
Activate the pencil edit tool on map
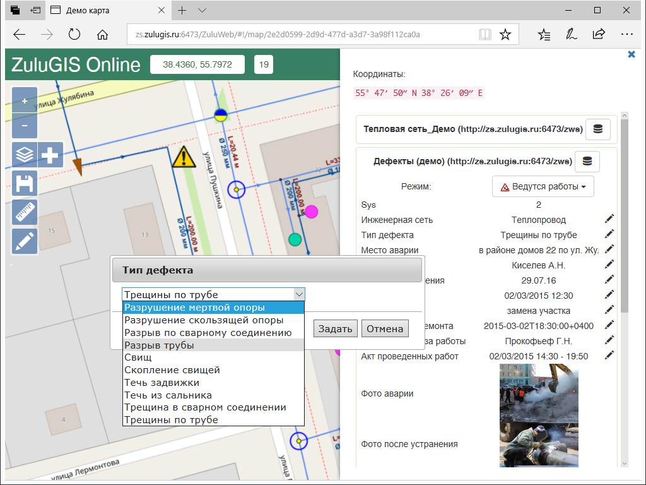click(25, 241)
